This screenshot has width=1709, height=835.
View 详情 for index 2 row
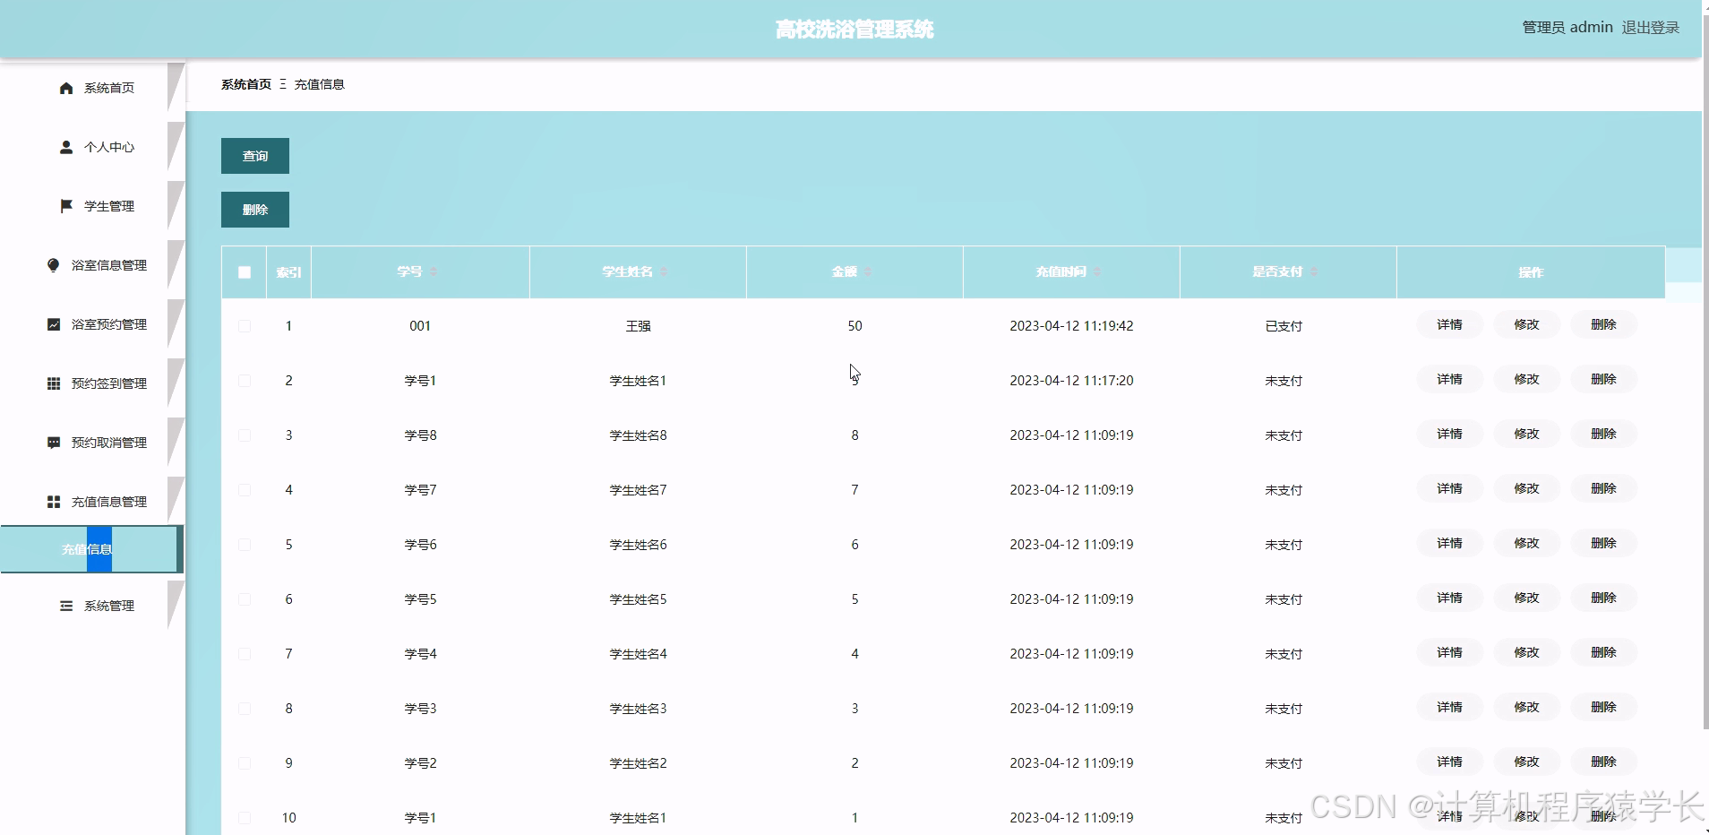1449,379
